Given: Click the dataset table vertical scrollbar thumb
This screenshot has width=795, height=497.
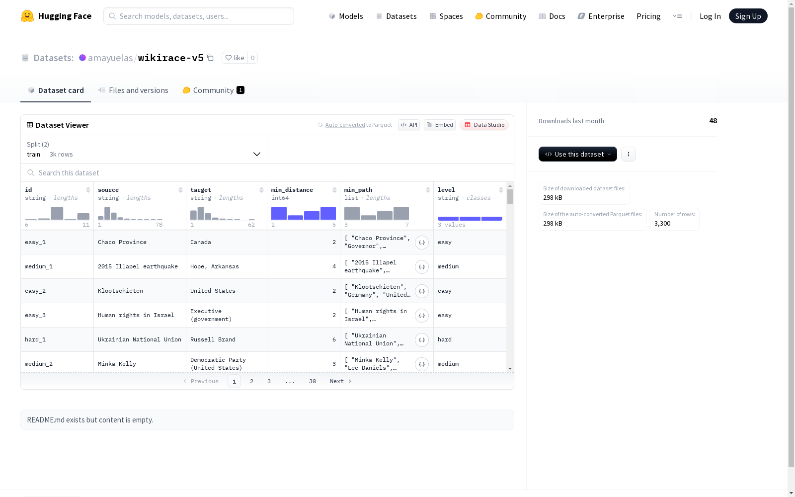Looking at the screenshot, I should coord(510,197).
